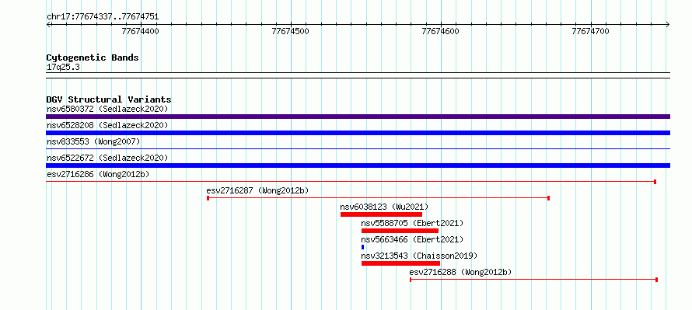Click the blue nsv6528208 variant bar

(358, 133)
